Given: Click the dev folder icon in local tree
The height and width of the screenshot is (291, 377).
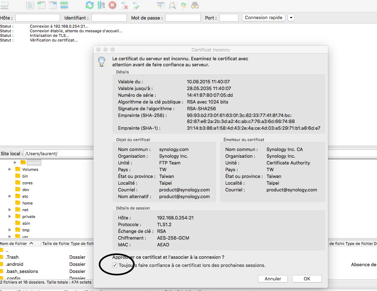Looking at the screenshot, I should tap(18, 189).
